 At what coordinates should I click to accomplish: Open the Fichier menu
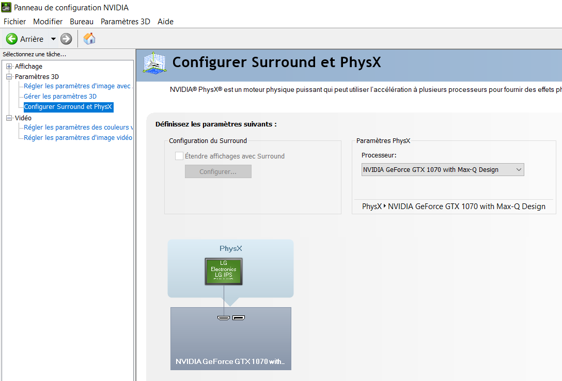[x=14, y=22]
